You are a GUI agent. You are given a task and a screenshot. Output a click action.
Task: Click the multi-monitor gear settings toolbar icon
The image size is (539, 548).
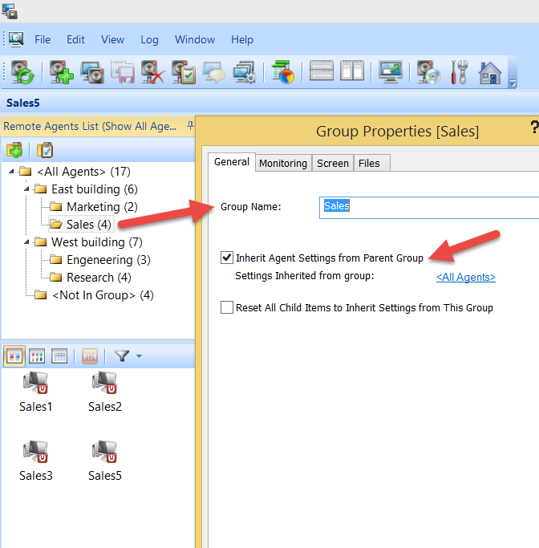(245, 72)
